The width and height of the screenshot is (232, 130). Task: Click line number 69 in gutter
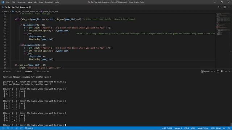pos(5,19)
